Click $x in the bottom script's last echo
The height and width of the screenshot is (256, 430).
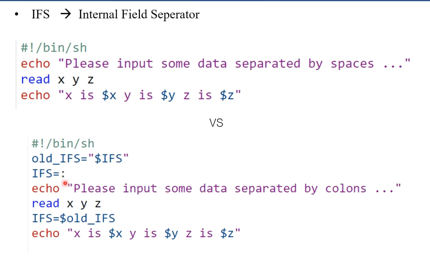point(115,234)
